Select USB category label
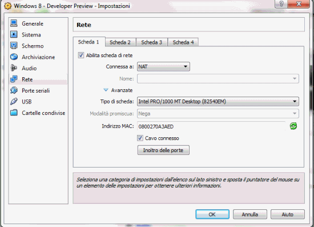 click(27, 102)
